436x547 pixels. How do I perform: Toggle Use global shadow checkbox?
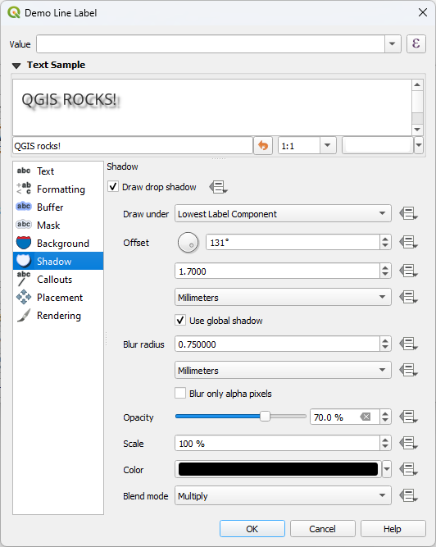click(180, 321)
